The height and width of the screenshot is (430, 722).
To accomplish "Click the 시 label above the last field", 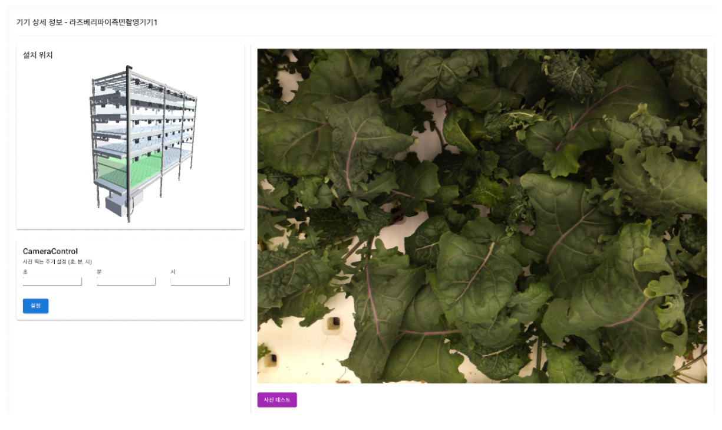I will coord(173,271).
